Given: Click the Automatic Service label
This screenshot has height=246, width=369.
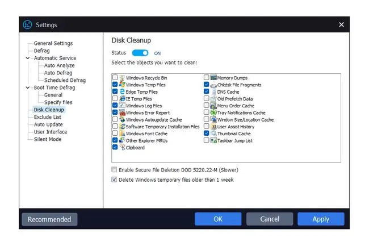Looking at the screenshot, I should (x=55, y=58).
